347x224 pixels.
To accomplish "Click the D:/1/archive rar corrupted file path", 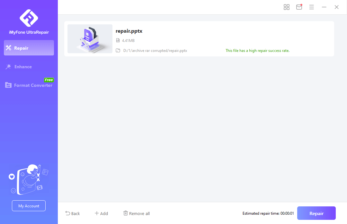I will tap(155, 51).
